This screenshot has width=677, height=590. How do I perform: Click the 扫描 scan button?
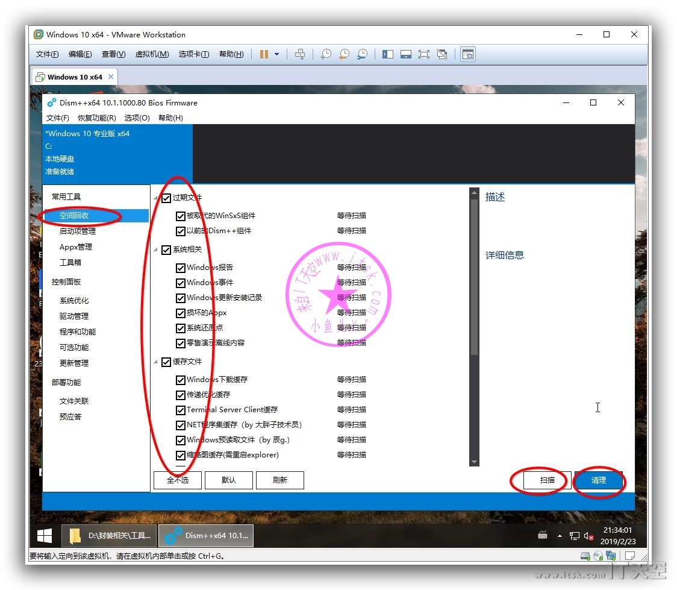click(547, 480)
